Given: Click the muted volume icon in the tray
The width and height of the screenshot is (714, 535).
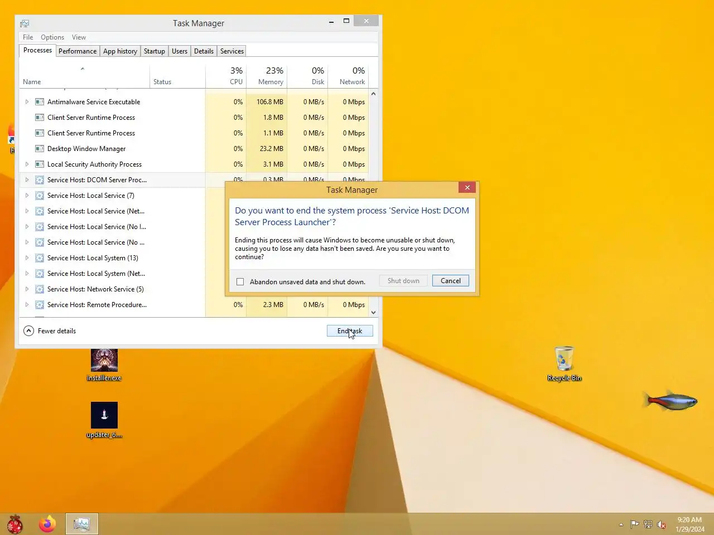Looking at the screenshot, I should coord(662,524).
